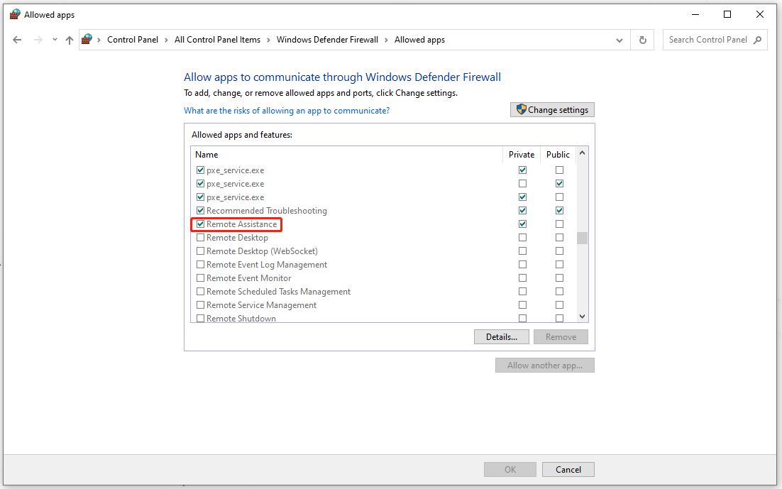The height and width of the screenshot is (489, 782).
Task: Expand the breadcrumb chevron after Windows Defender Firewall
Action: (x=388, y=40)
